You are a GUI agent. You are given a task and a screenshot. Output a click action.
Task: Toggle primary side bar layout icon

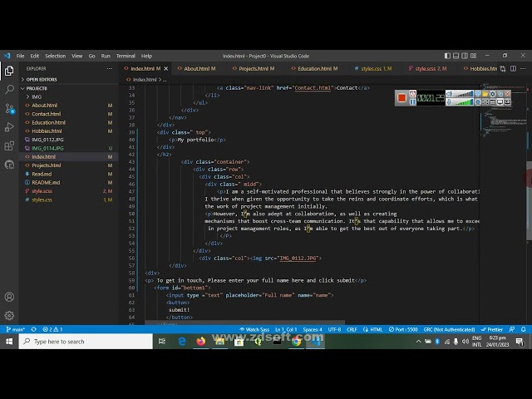pos(447,56)
